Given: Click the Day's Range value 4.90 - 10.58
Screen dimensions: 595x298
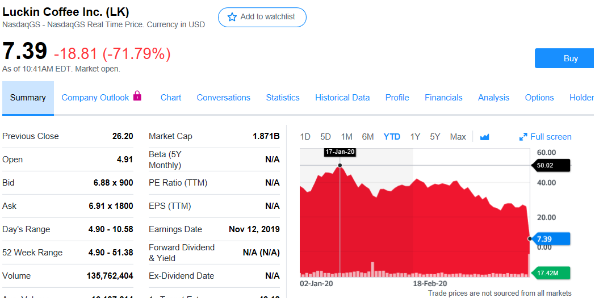Looking at the screenshot, I should click(110, 229).
